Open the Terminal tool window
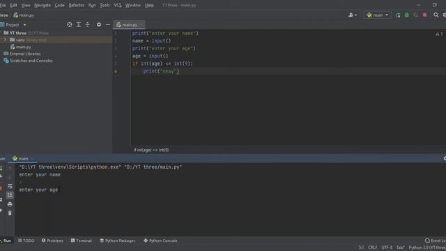Viewport: 446px width, 251px height. click(x=82, y=241)
